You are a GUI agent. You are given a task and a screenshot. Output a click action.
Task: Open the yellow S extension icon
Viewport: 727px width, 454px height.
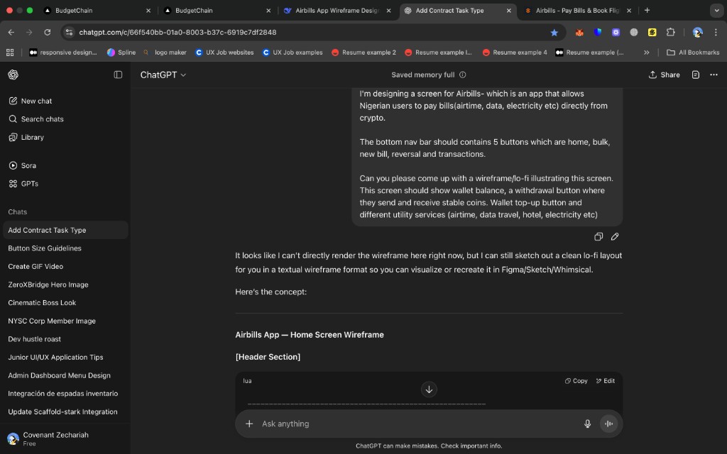coord(652,33)
